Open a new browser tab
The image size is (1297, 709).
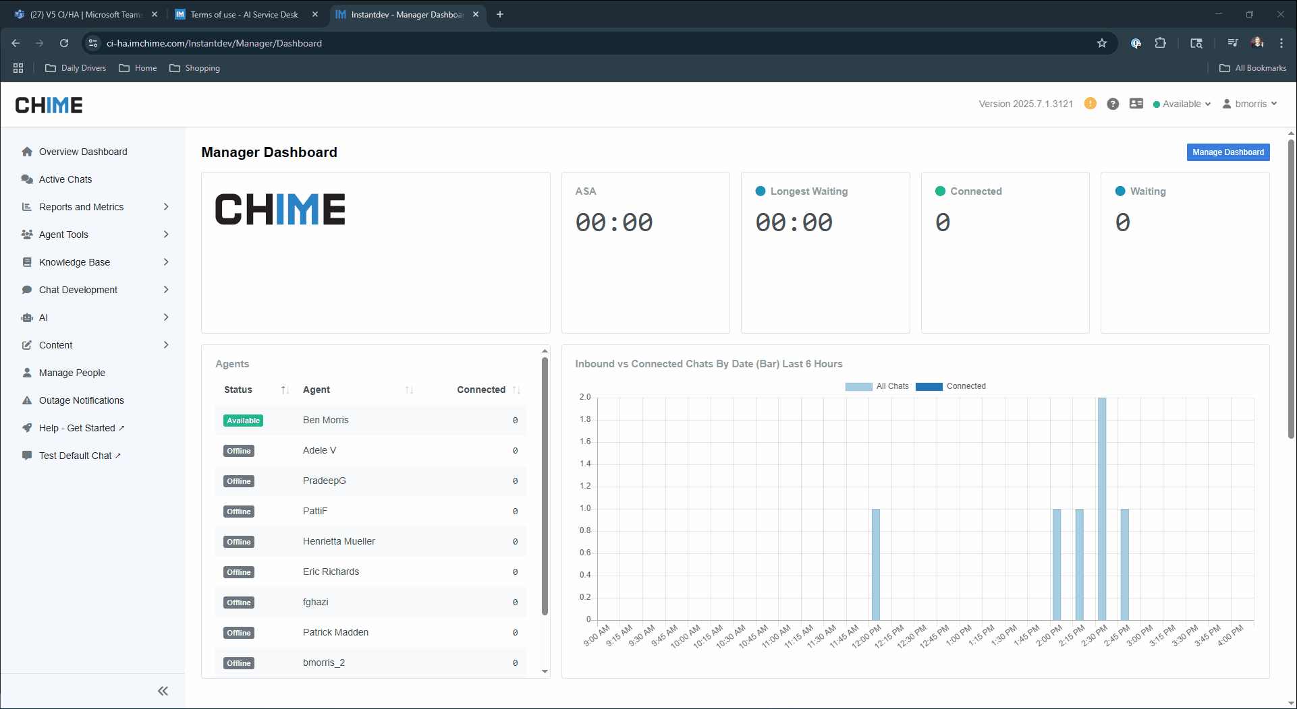tap(500, 14)
